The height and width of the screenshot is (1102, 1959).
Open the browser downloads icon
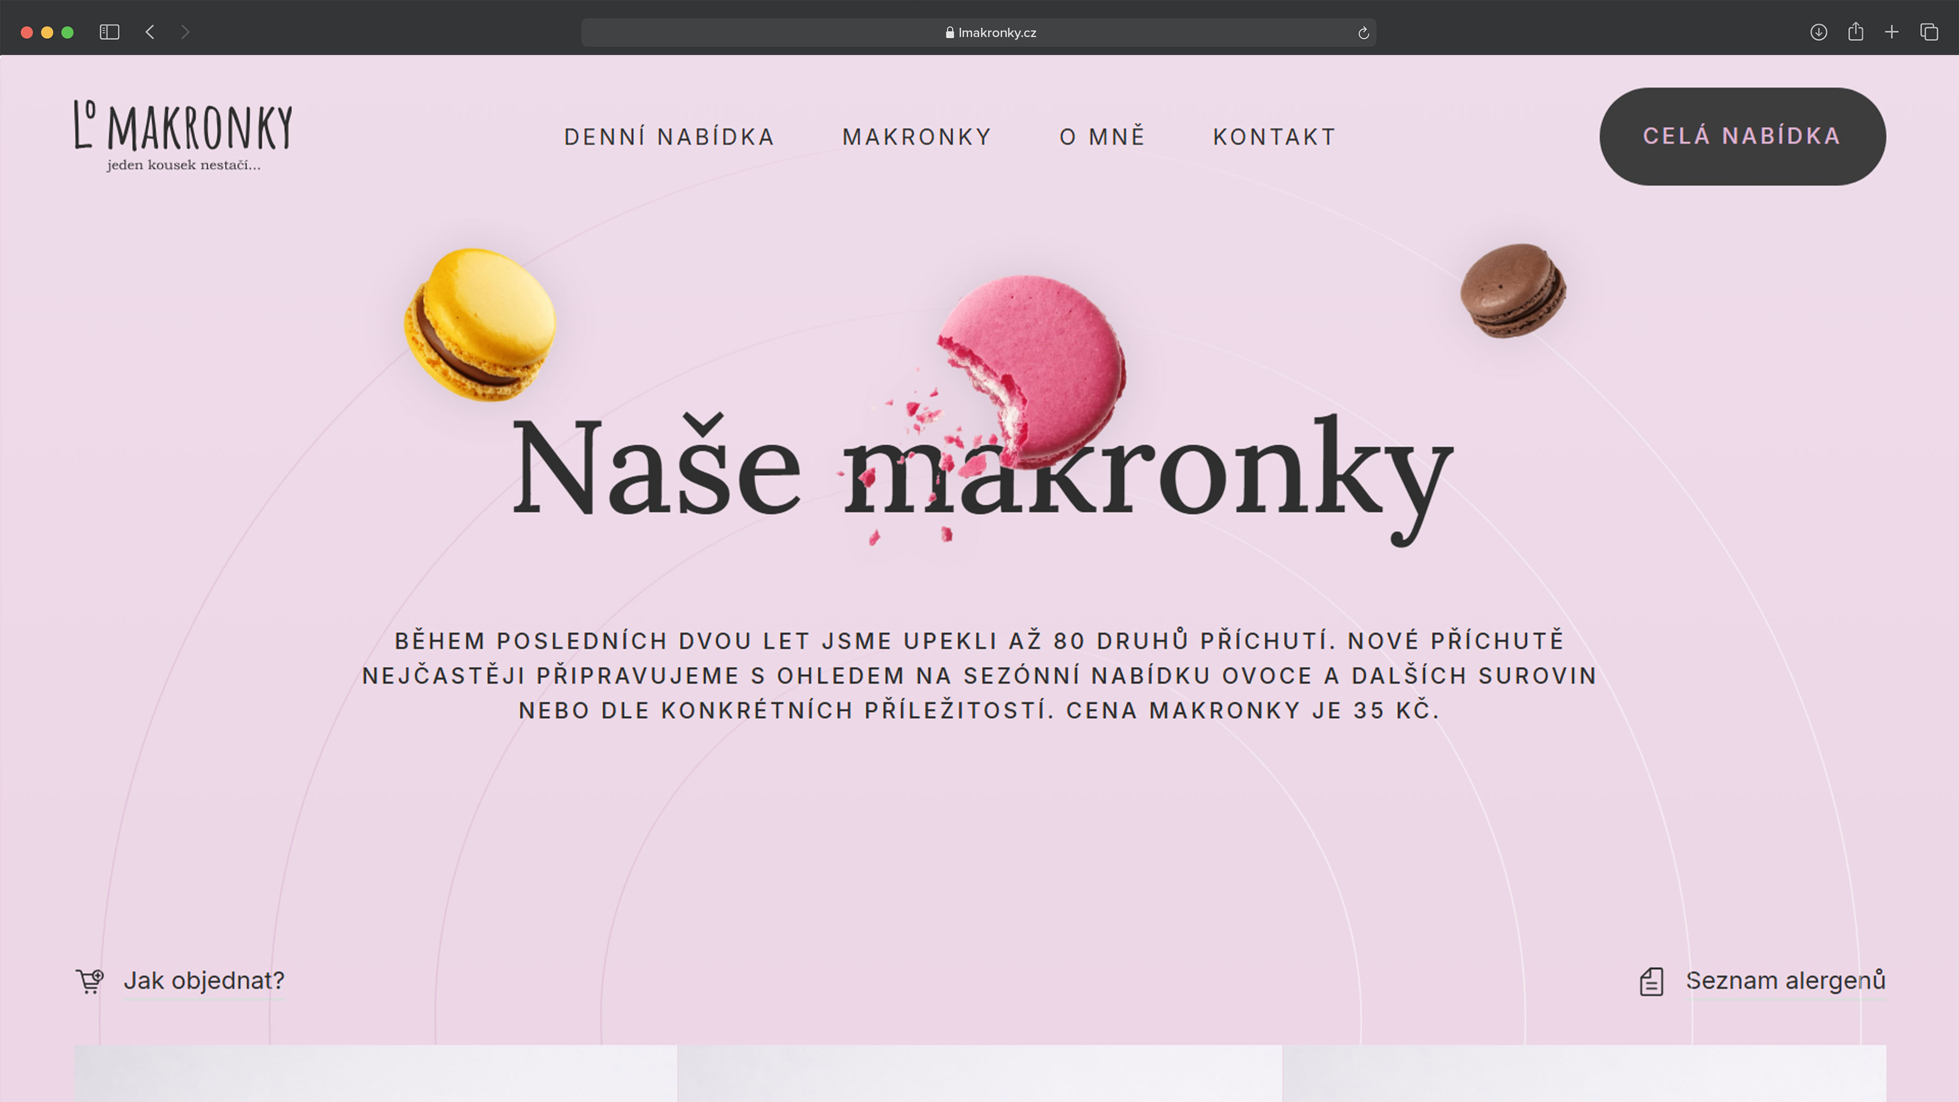click(1819, 32)
